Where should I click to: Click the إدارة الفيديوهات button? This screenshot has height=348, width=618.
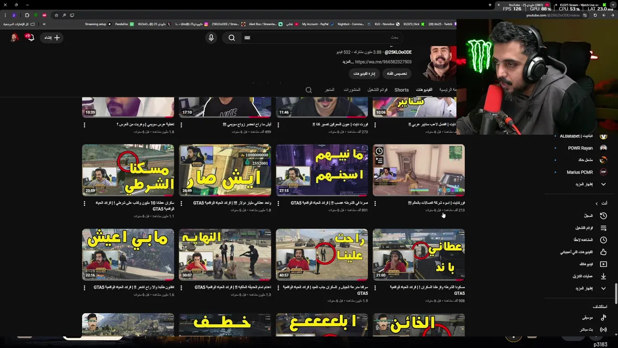click(364, 73)
